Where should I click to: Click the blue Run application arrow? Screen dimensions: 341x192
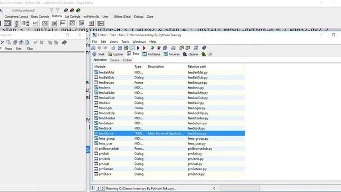[138, 48]
